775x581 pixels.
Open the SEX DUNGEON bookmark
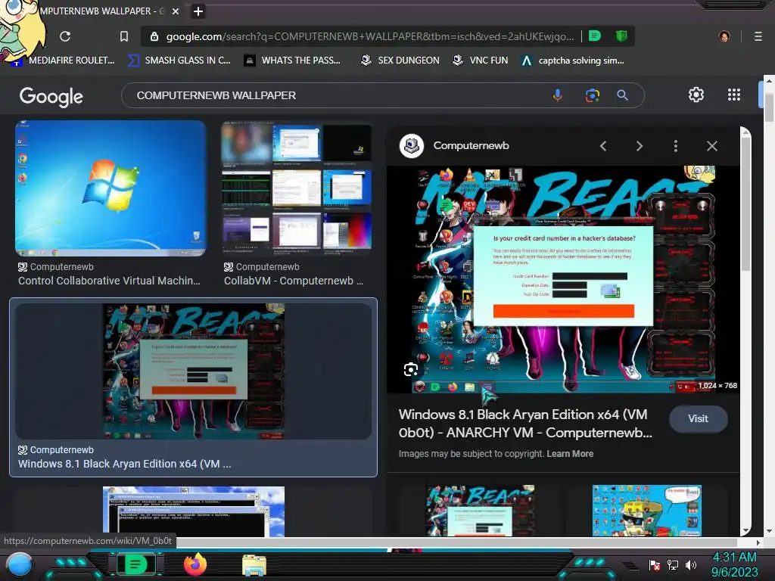(x=400, y=61)
